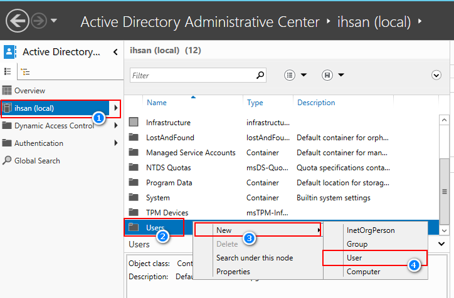
Task: Click the Infrastructure object icon
Action: (x=134, y=122)
